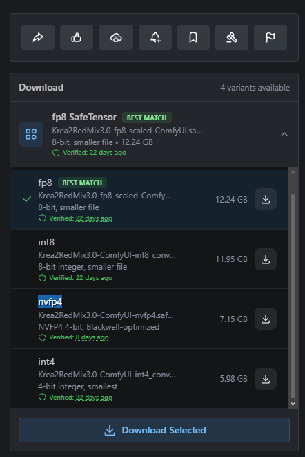This screenshot has height=457, width=305.
Task: Click the variant list scroll-down arrow
Action: [x=293, y=404]
